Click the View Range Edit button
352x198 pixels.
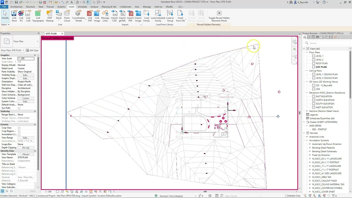26,138
